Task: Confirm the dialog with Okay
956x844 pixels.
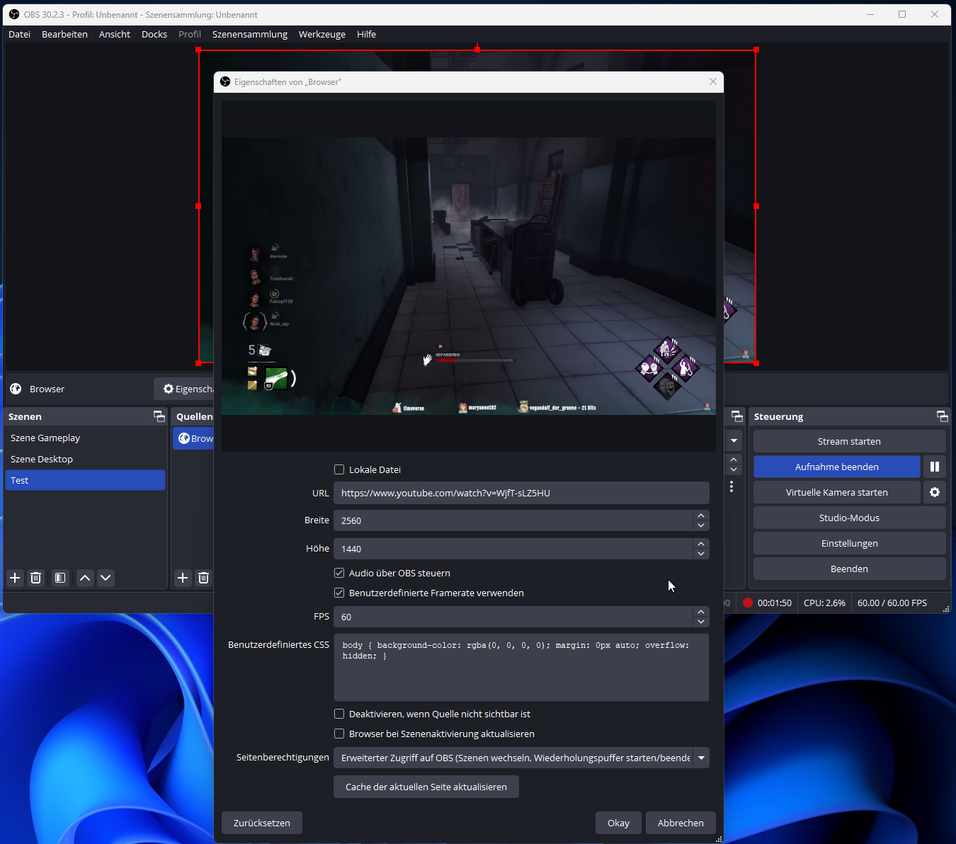Action: (x=618, y=823)
